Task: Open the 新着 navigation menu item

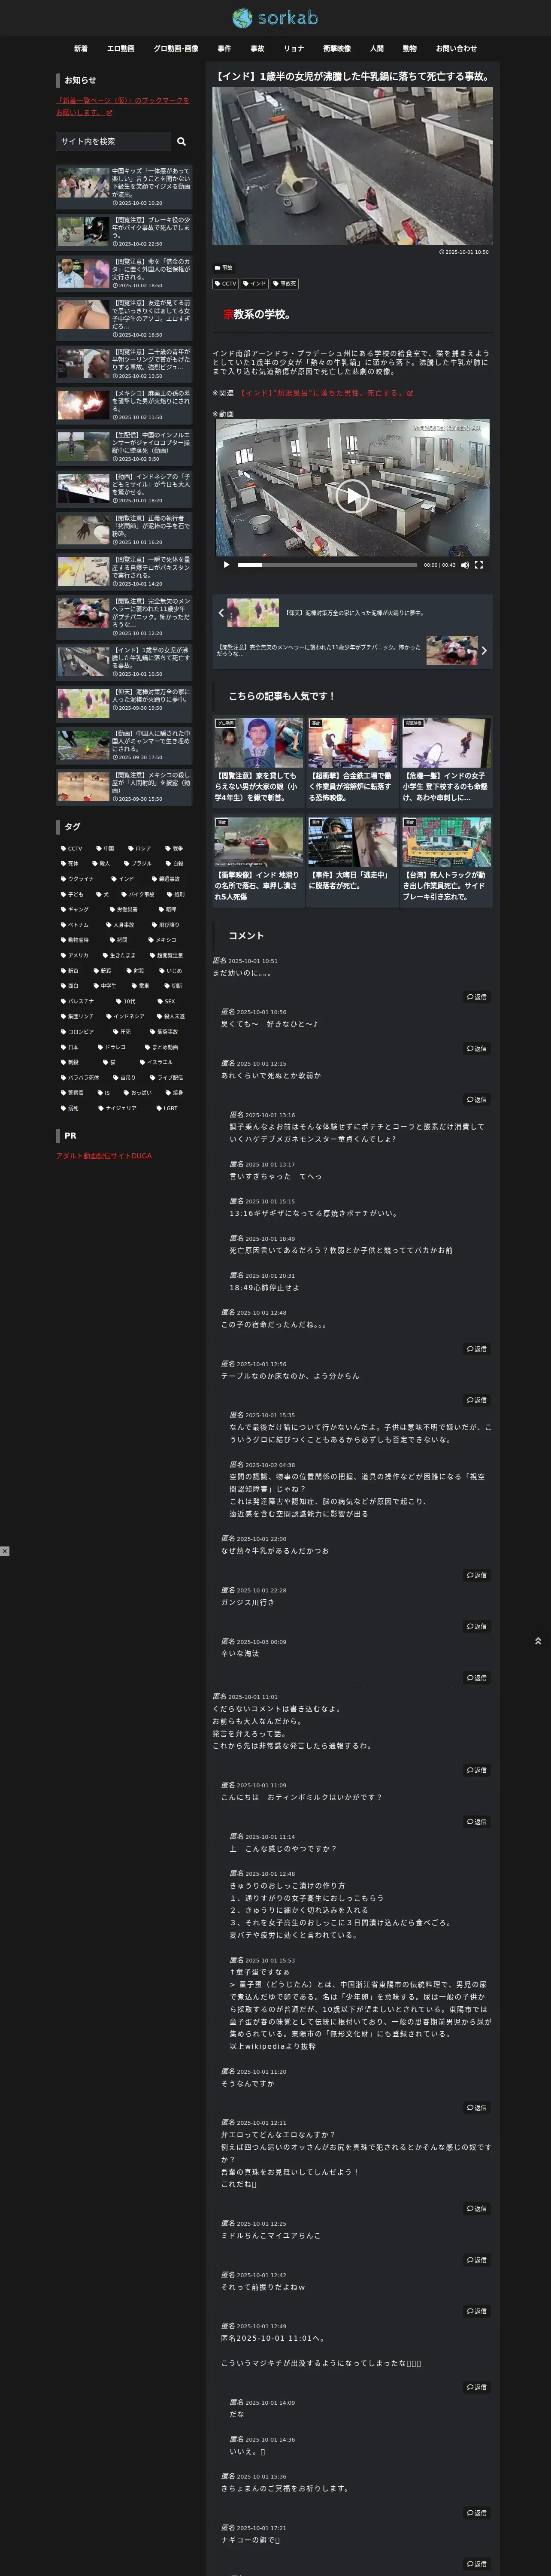Action: (81, 48)
